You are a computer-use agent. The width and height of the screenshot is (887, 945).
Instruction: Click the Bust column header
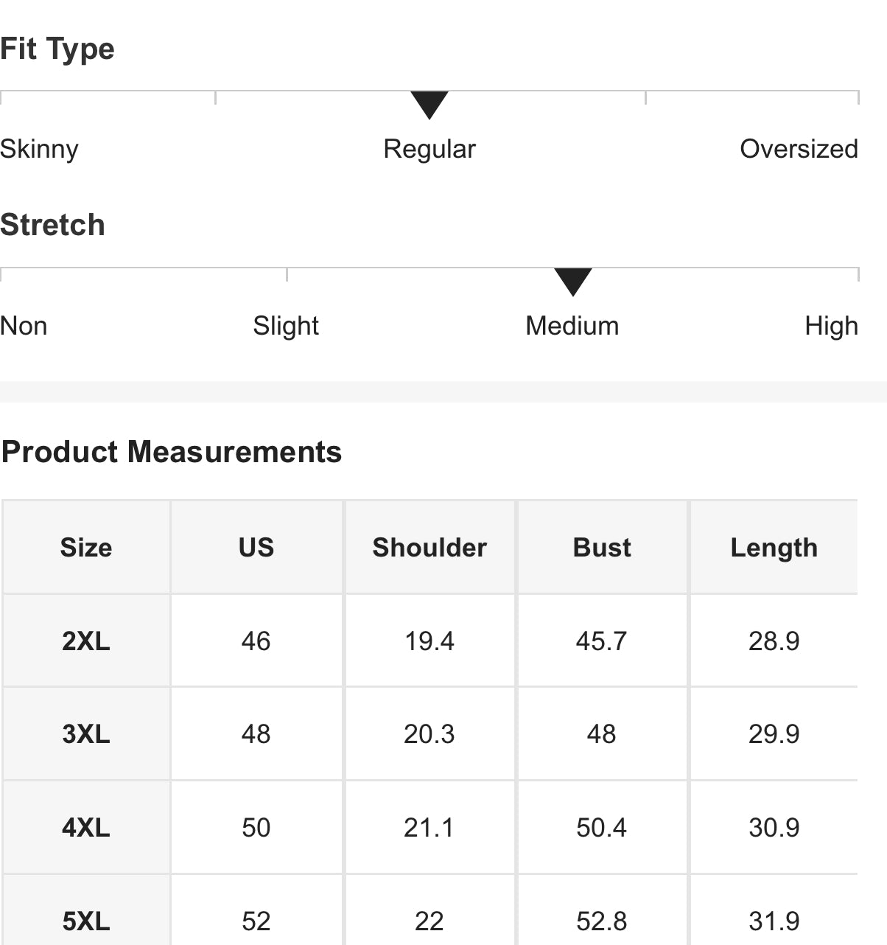pos(602,548)
